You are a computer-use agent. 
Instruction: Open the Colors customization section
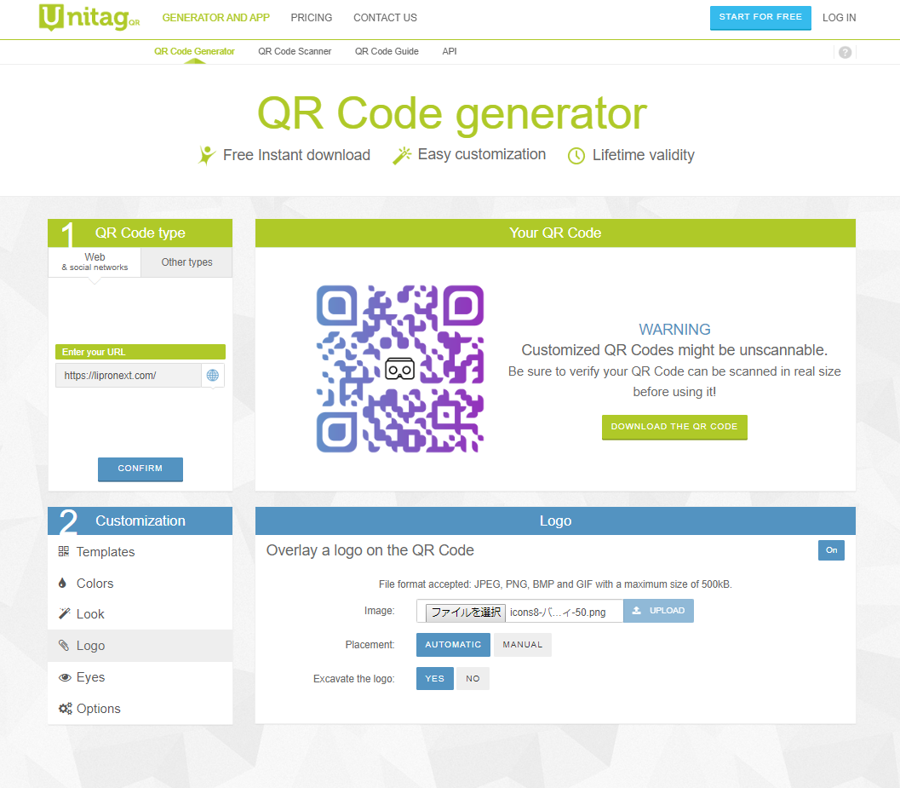coord(140,583)
